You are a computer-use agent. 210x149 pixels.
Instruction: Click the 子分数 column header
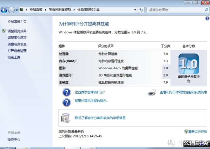click(166, 46)
